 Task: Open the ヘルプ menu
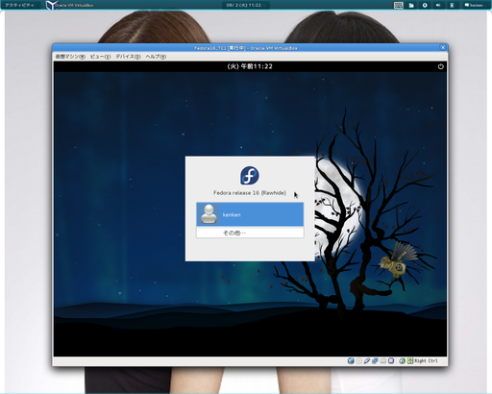click(156, 57)
